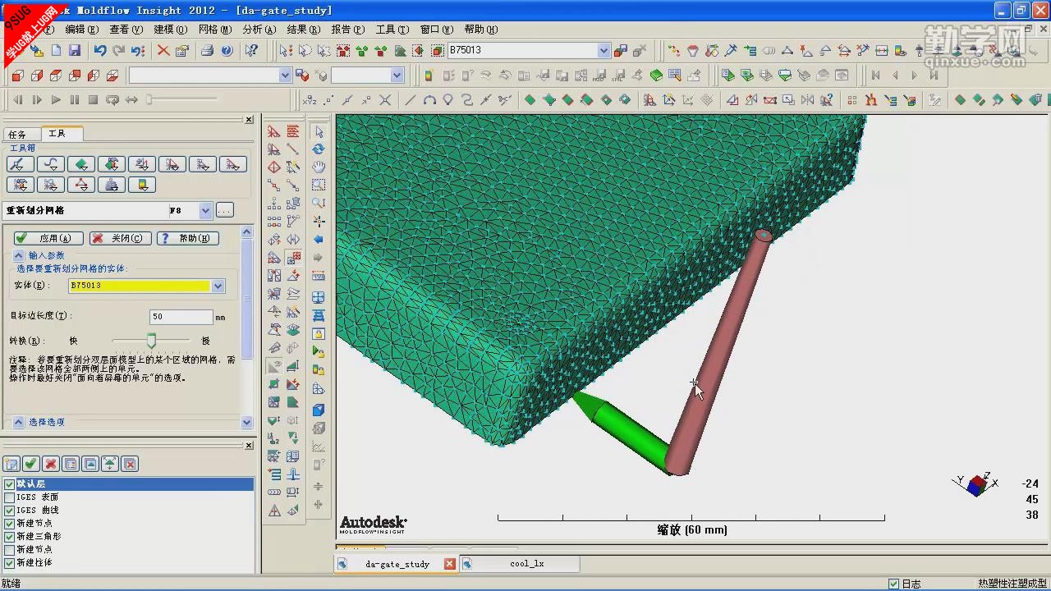This screenshot has height=591, width=1051.
Task: Click the Expand layer icon
Action: pyautogui.click(x=110, y=464)
